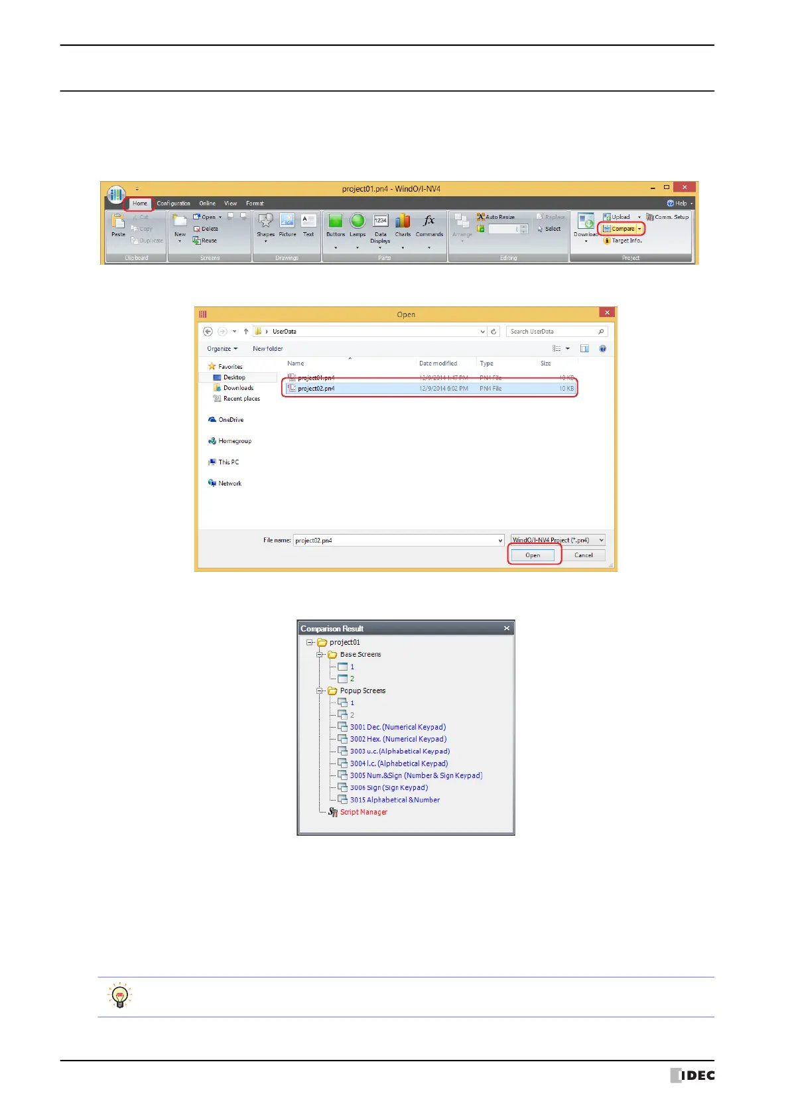Viewport: 790px width, 1117px height.
Task: Select the Text drawing tool
Action: coord(308,225)
